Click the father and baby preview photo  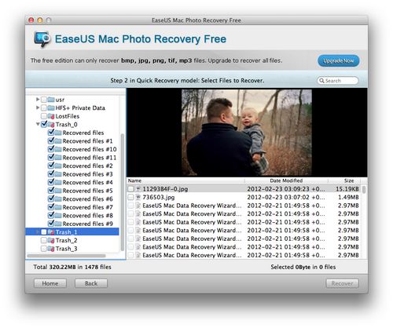(x=247, y=133)
